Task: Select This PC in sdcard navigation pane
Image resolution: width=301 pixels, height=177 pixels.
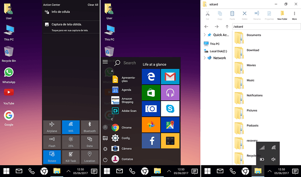Action: [x=212, y=44]
